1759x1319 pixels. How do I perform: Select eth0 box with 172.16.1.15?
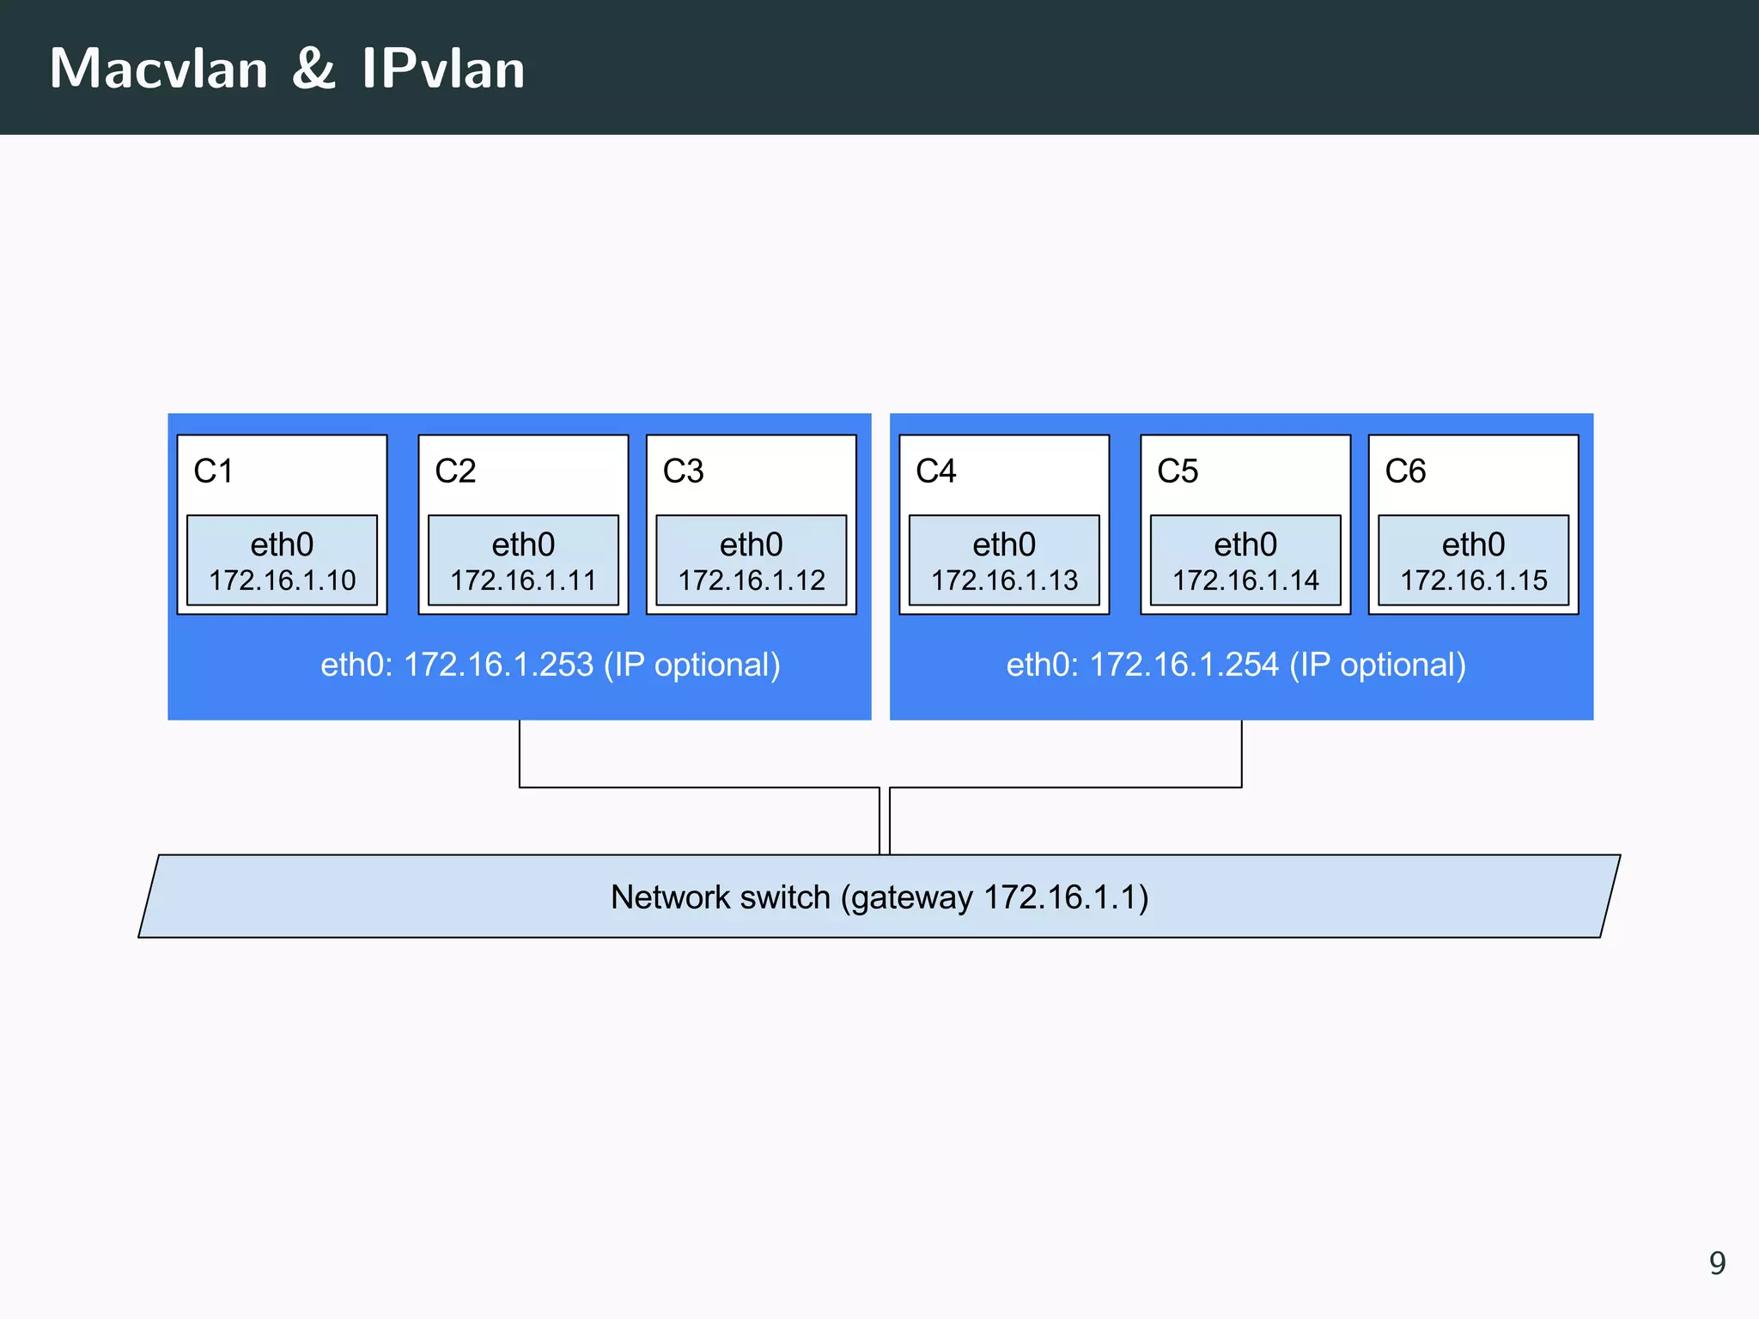pos(1473,562)
